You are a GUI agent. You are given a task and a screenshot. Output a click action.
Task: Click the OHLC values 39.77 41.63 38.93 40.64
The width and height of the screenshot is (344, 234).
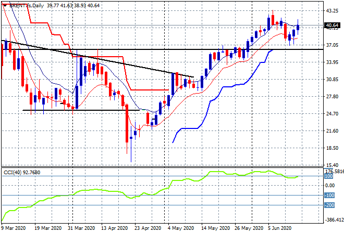pos(73,6)
